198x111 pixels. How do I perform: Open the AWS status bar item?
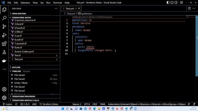34,104
